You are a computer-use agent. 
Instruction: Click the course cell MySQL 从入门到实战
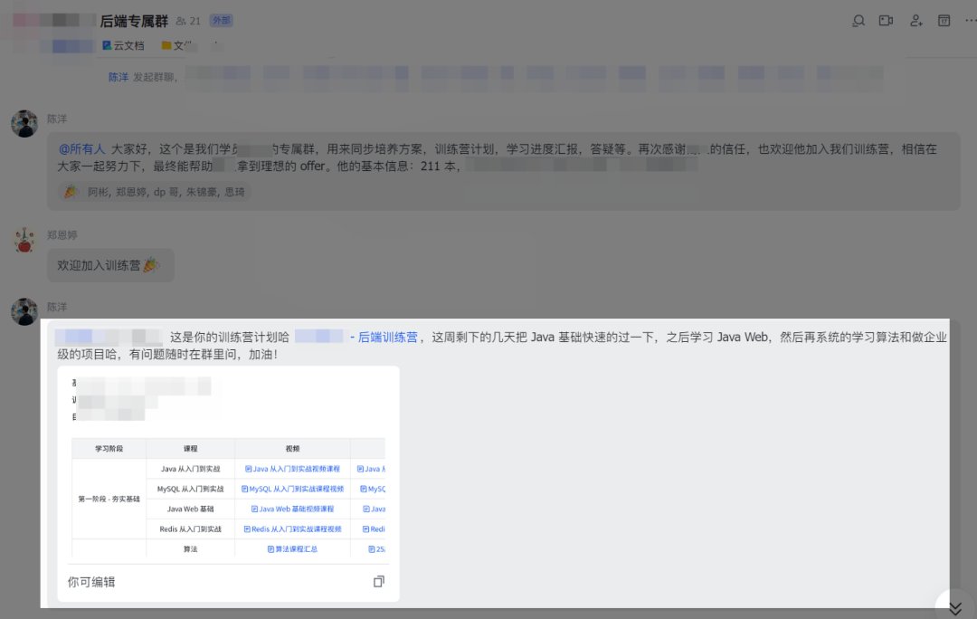pos(191,489)
